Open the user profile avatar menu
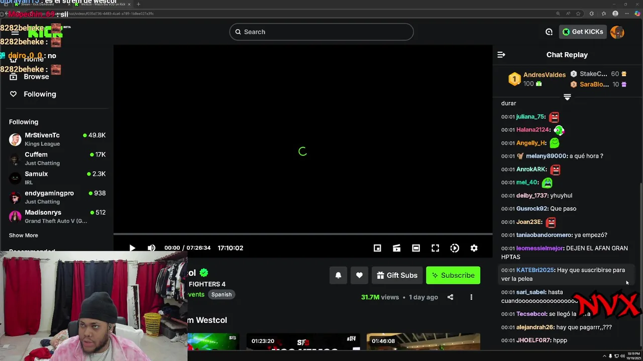This screenshot has width=643, height=361. (617, 32)
